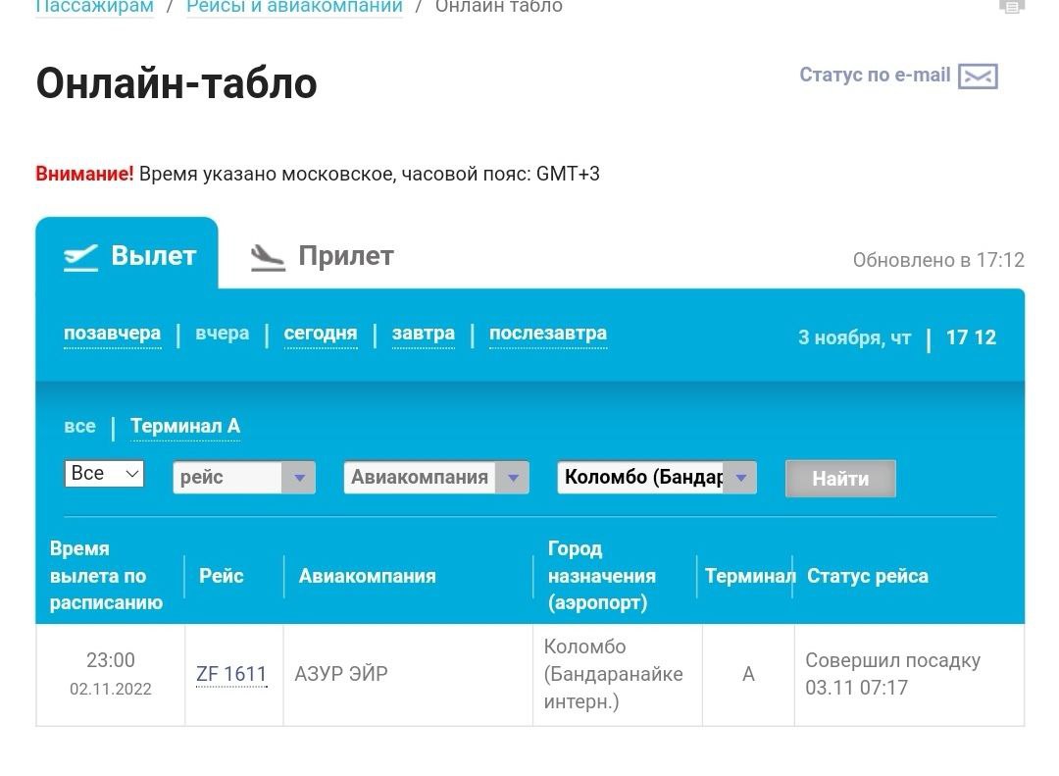Open Рейсы и авиакомпании breadcrumb
Image resolution: width=1059 pixels, height=776 pixels.
[x=294, y=7]
